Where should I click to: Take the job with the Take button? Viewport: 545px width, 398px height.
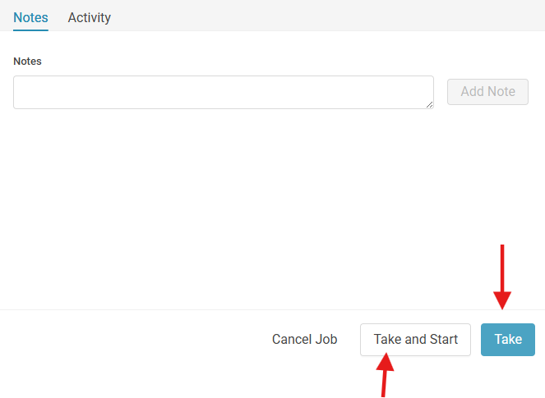(508, 340)
